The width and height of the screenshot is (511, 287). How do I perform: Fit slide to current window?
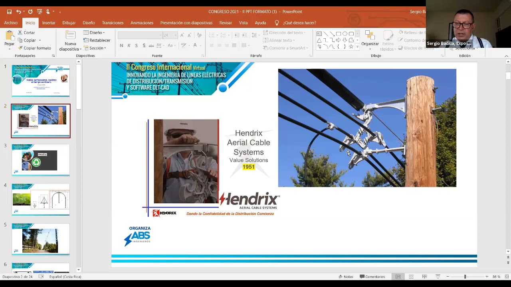coord(507,277)
